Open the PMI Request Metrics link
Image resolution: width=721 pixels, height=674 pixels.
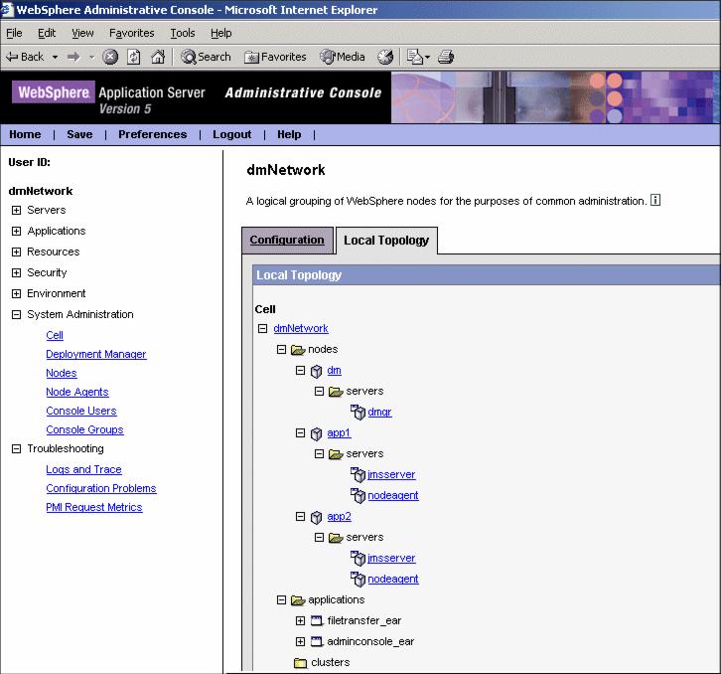pos(94,507)
